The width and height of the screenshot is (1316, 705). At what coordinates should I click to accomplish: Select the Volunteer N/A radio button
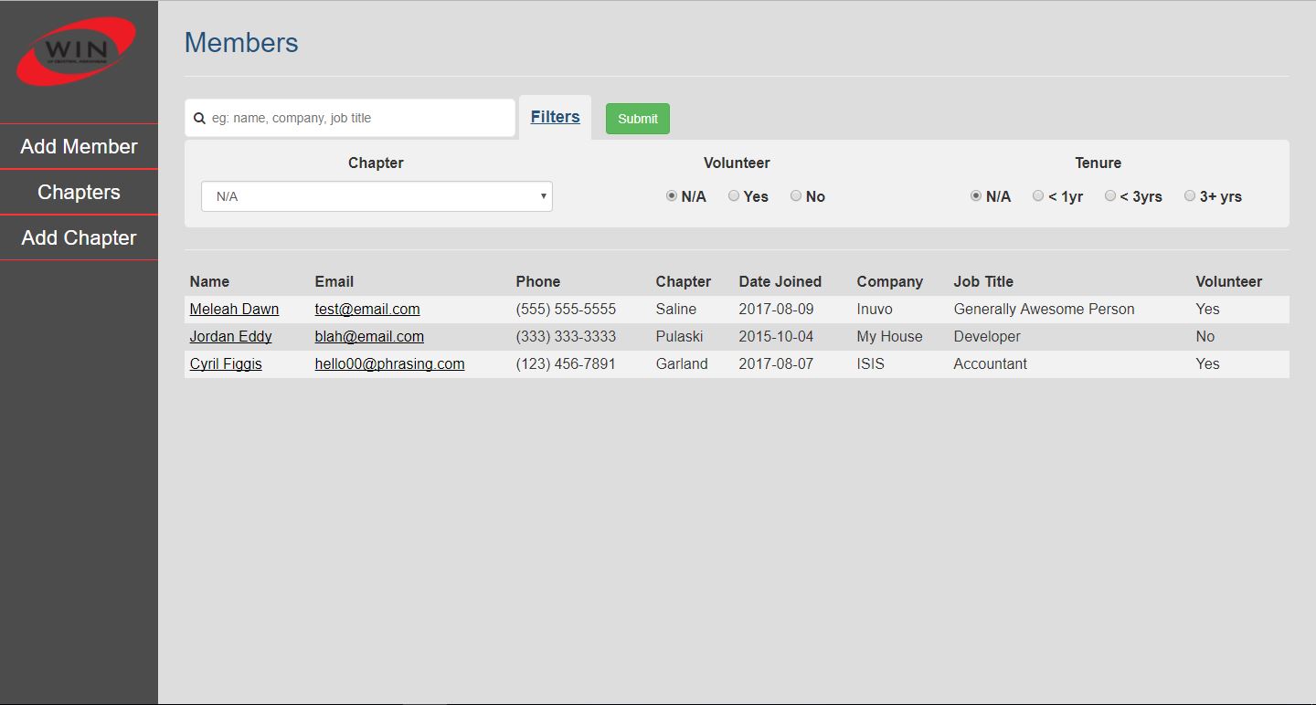point(672,195)
